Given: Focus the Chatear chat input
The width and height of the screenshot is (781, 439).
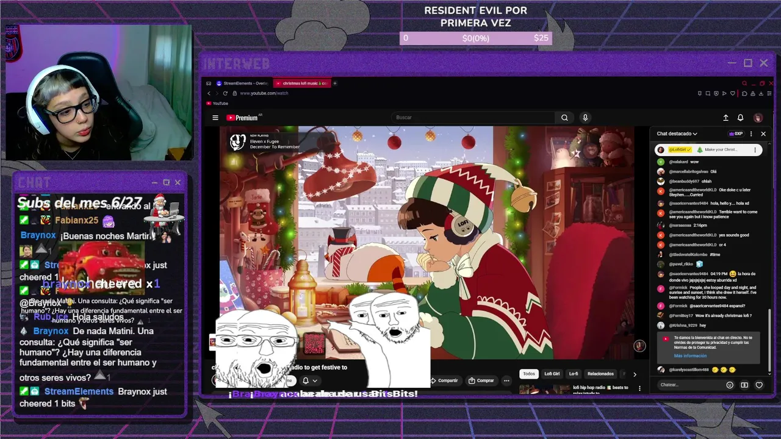Looking at the screenshot, I should (x=689, y=385).
